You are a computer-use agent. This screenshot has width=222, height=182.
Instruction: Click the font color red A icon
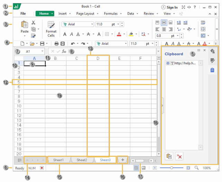click(x=119, y=34)
